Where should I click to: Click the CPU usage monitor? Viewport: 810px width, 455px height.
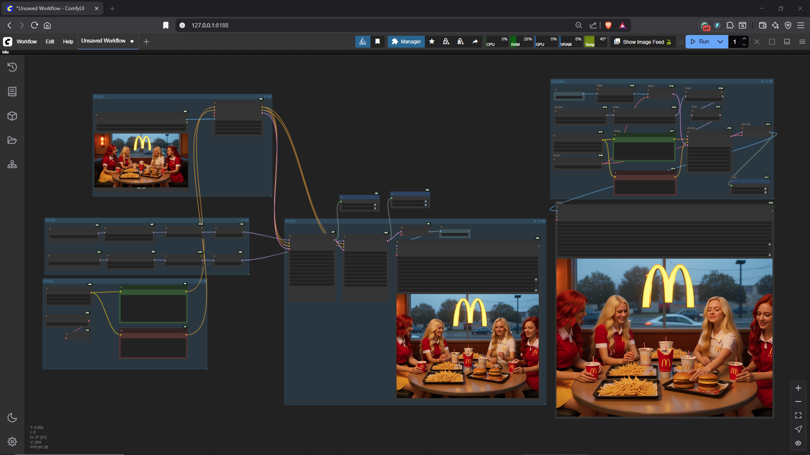click(x=497, y=41)
